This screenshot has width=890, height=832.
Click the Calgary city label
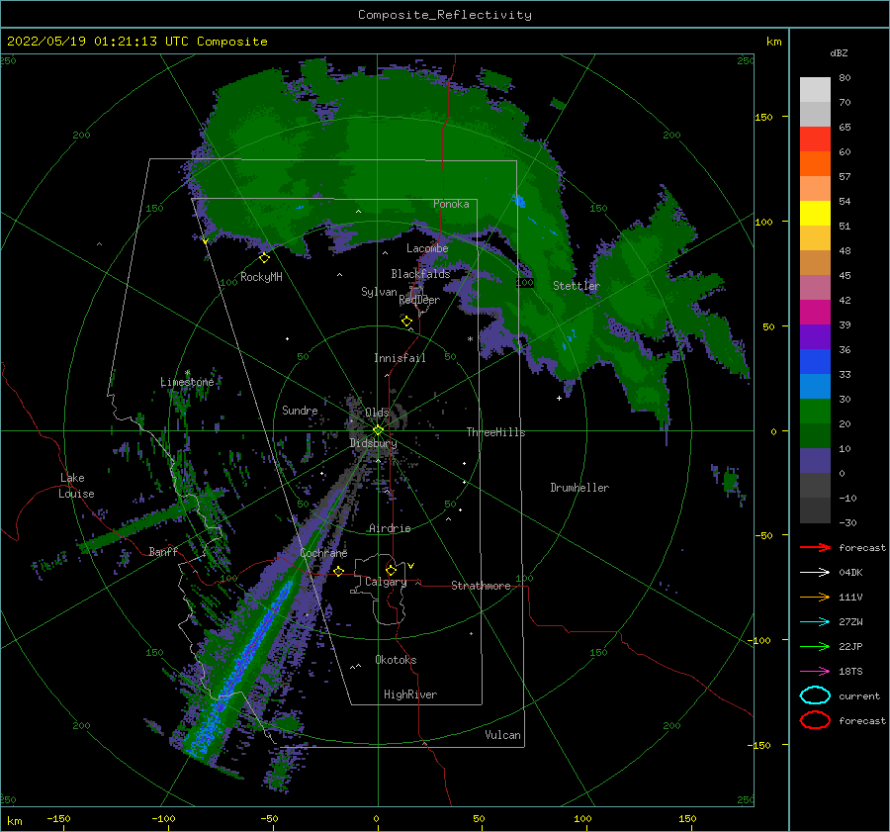pos(386,582)
